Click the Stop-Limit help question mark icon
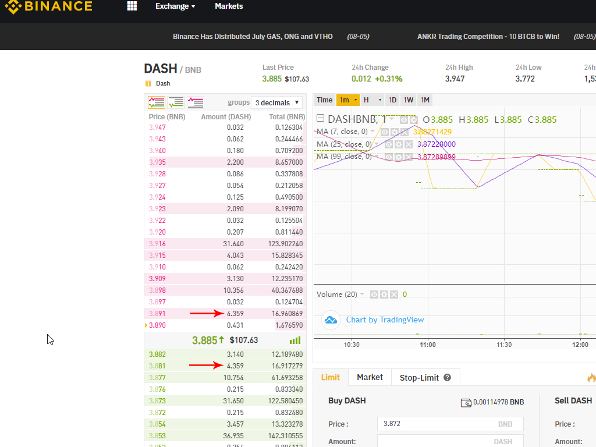 [447, 378]
